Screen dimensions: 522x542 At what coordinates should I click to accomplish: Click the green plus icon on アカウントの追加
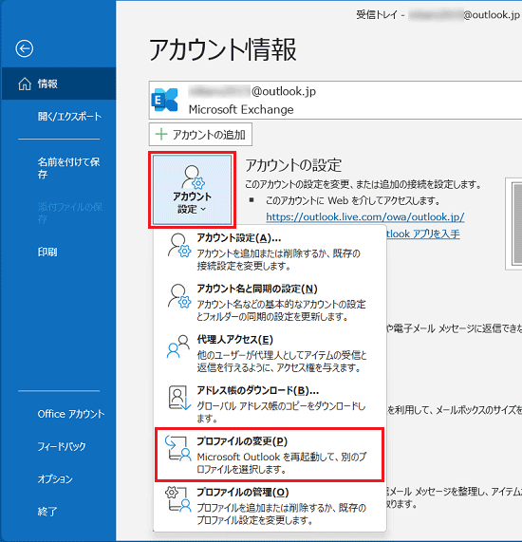161,134
